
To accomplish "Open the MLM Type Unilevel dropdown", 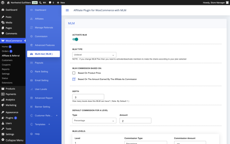I will (x=94, y=55).
